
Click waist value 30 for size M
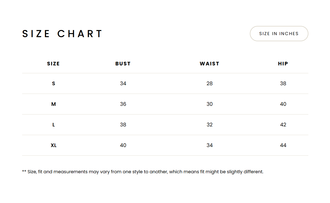click(x=209, y=104)
